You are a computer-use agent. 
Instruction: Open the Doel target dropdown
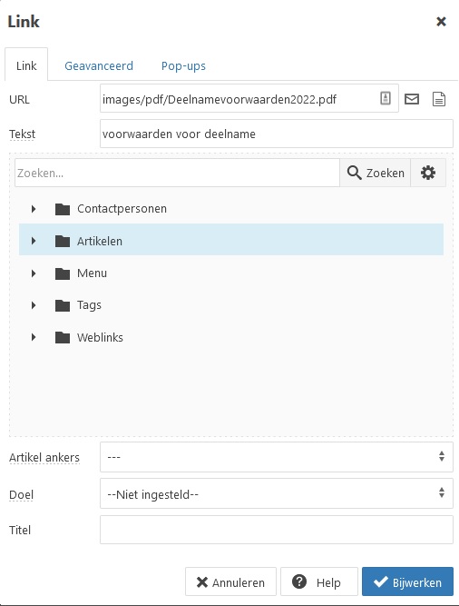tap(277, 493)
